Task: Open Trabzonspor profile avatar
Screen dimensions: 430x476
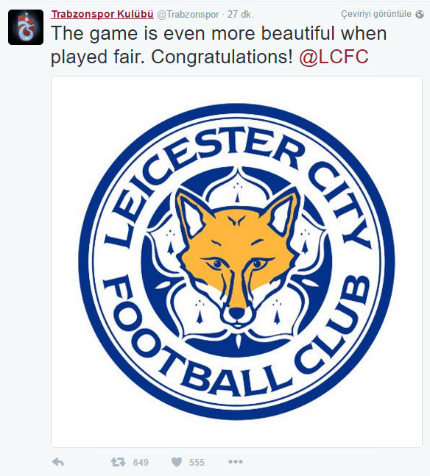Action: coord(26,27)
